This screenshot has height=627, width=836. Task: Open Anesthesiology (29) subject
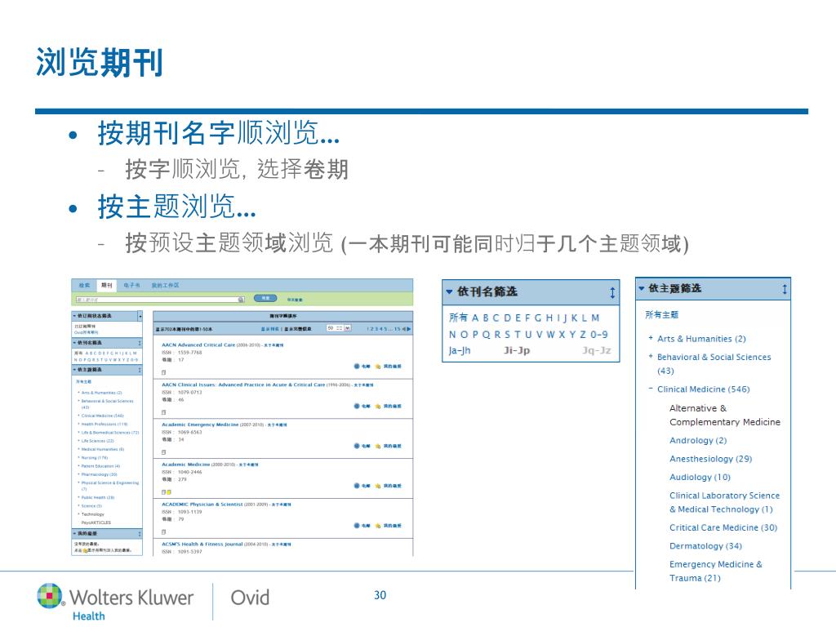click(x=711, y=459)
